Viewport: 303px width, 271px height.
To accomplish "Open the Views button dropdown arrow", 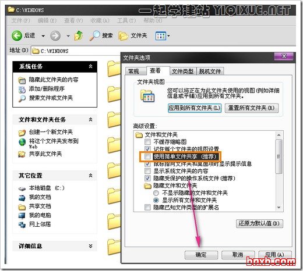I will (168, 35).
